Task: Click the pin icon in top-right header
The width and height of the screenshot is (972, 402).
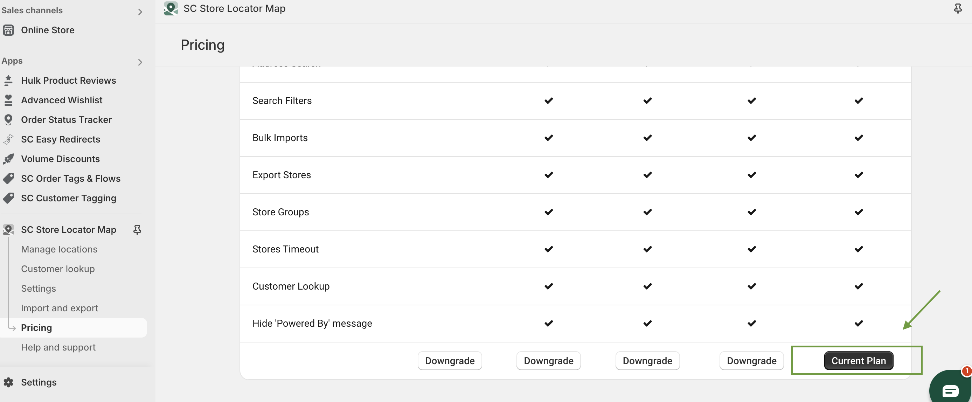Action: (x=957, y=8)
